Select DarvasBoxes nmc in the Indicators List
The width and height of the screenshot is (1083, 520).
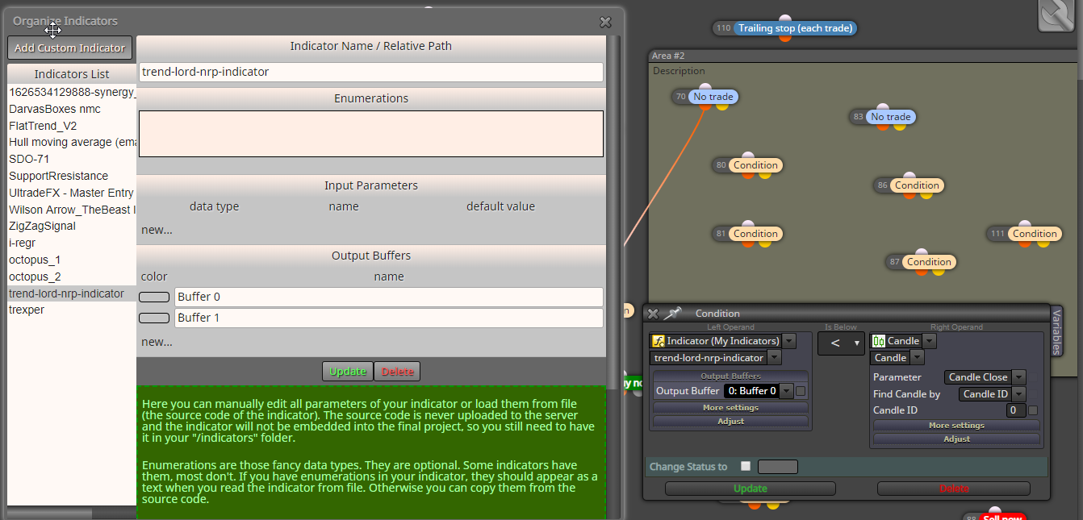pos(72,109)
